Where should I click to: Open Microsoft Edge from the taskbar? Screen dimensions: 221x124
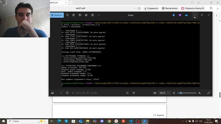59,121
